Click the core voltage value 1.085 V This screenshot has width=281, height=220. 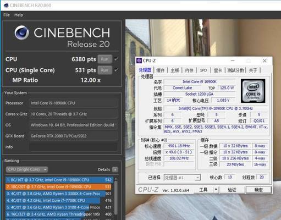(223, 100)
